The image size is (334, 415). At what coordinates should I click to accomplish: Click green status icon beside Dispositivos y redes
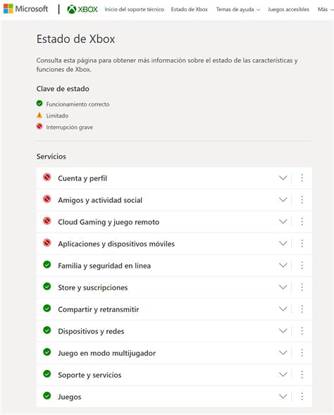point(47,330)
